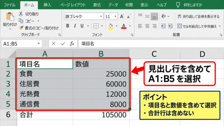Image resolution: width=224 pixels, height=126 pixels.
Task: Open Alignment (配置) group dialog launcher
Action: 221,35
